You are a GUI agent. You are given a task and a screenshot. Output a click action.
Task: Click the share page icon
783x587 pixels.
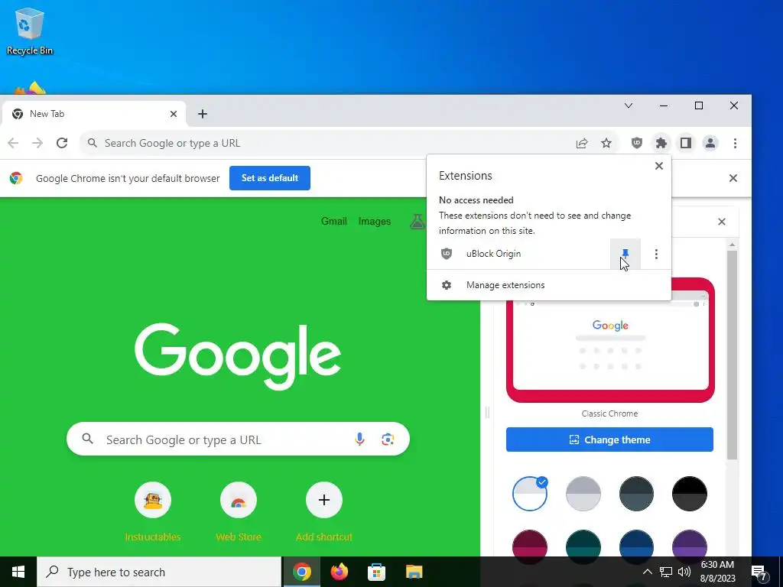582,143
